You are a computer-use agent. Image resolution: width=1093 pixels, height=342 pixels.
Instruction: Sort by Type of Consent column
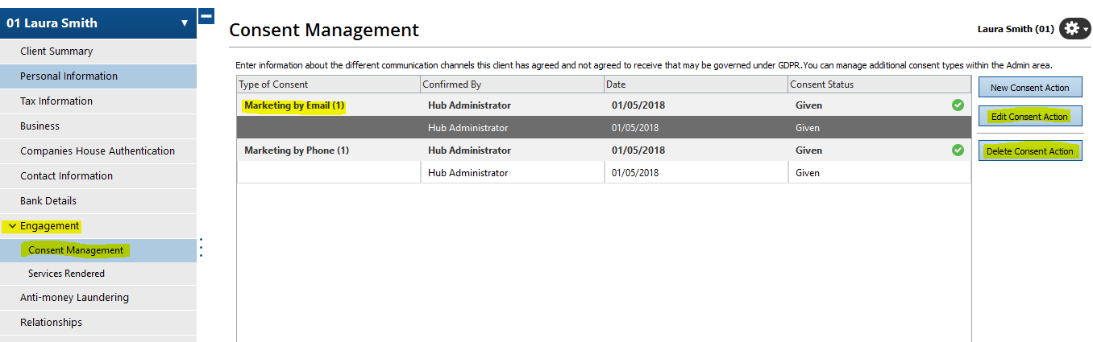pyautogui.click(x=276, y=84)
